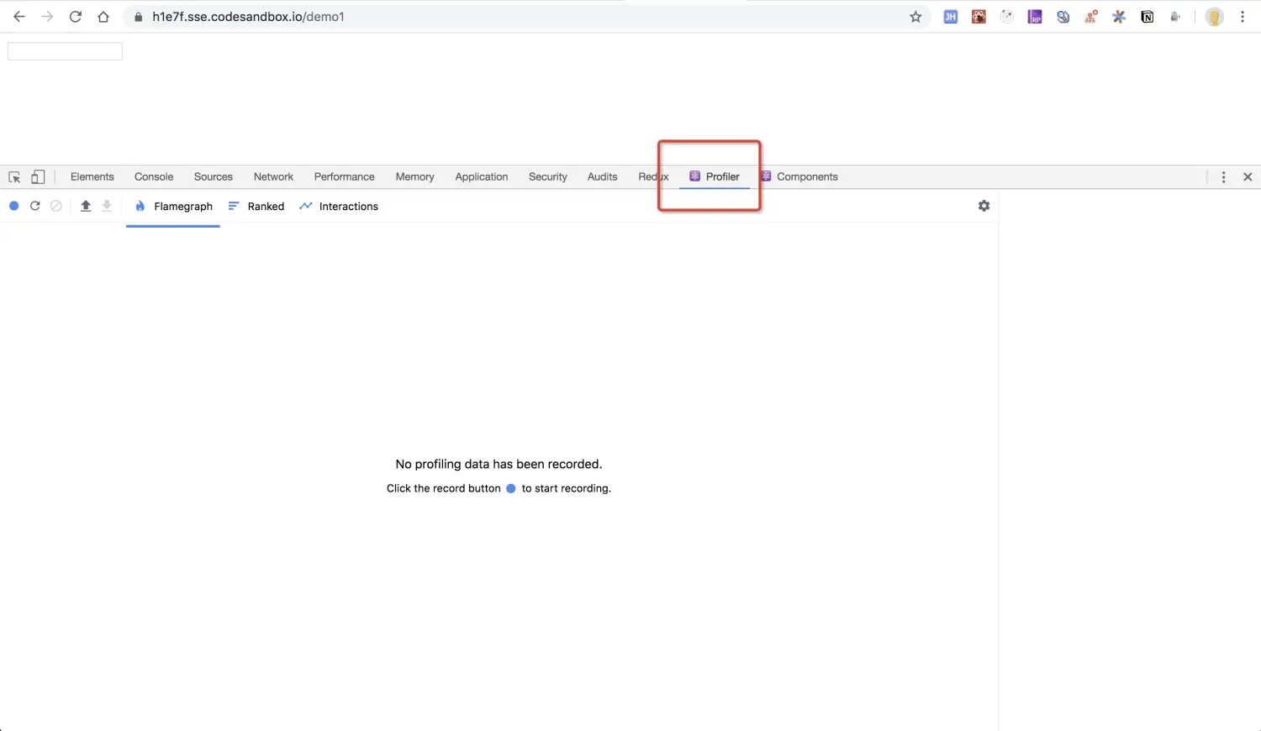Screen dimensions: 1261x731
Task: Go forward in browser history
Action: (x=47, y=17)
